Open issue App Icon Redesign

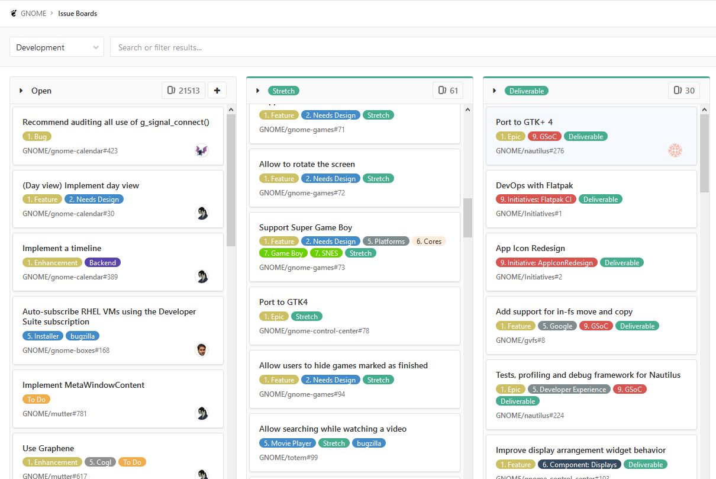click(530, 248)
